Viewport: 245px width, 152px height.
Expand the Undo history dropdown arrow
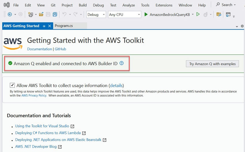click(70, 15)
